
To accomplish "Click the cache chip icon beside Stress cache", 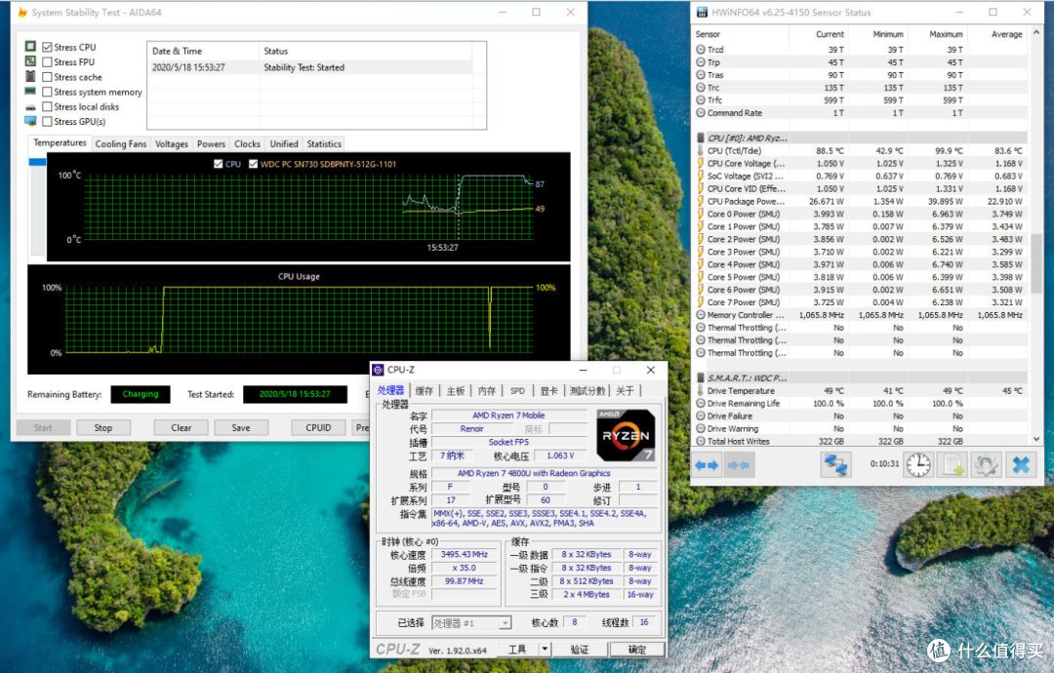I will 30,76.
